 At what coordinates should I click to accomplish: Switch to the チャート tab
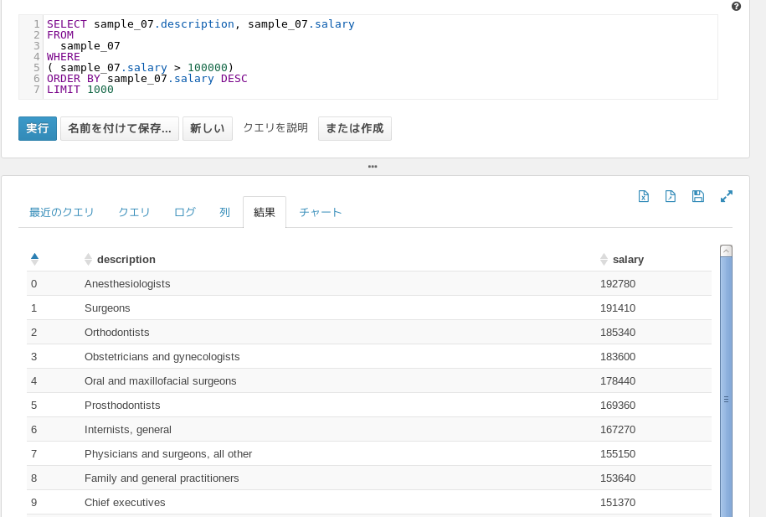320,212
